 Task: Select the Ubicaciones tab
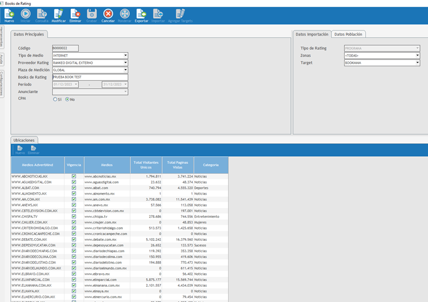coord(24,140)
